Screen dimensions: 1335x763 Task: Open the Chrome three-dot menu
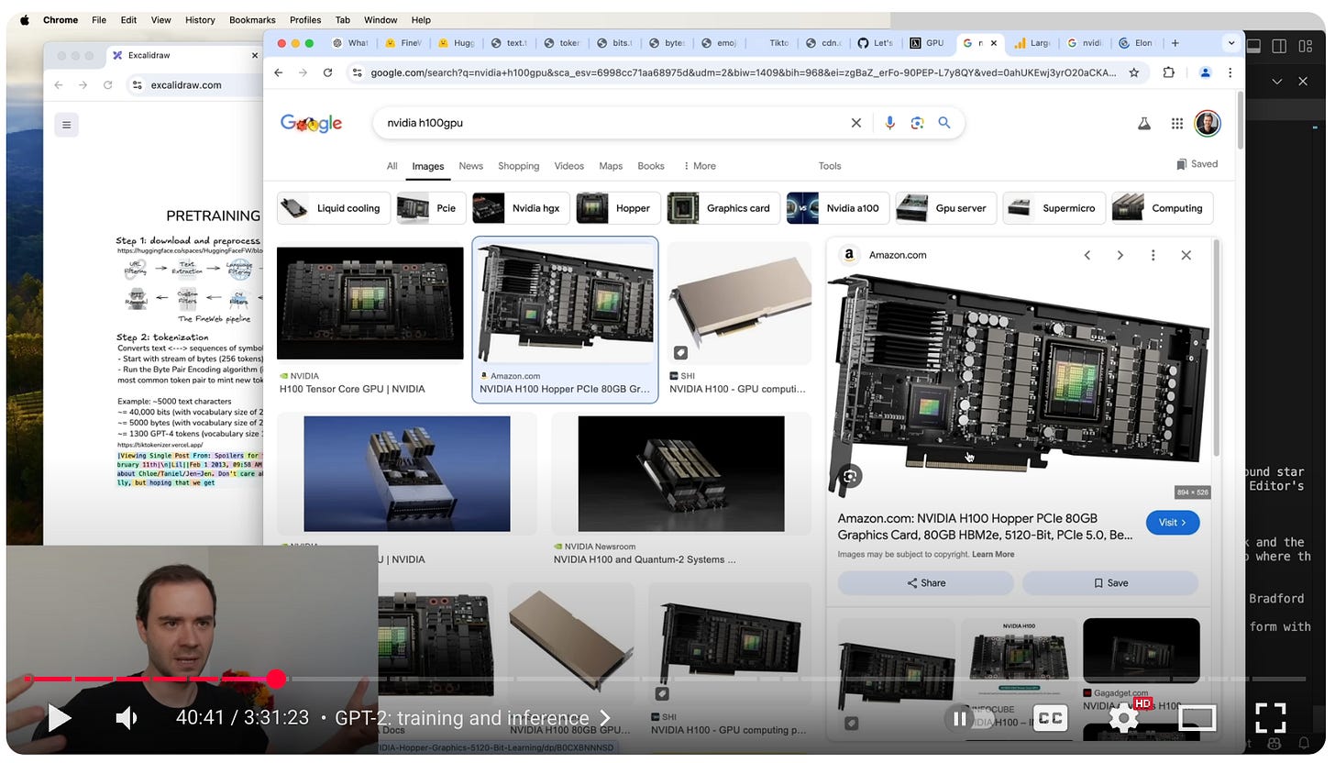1230,72
